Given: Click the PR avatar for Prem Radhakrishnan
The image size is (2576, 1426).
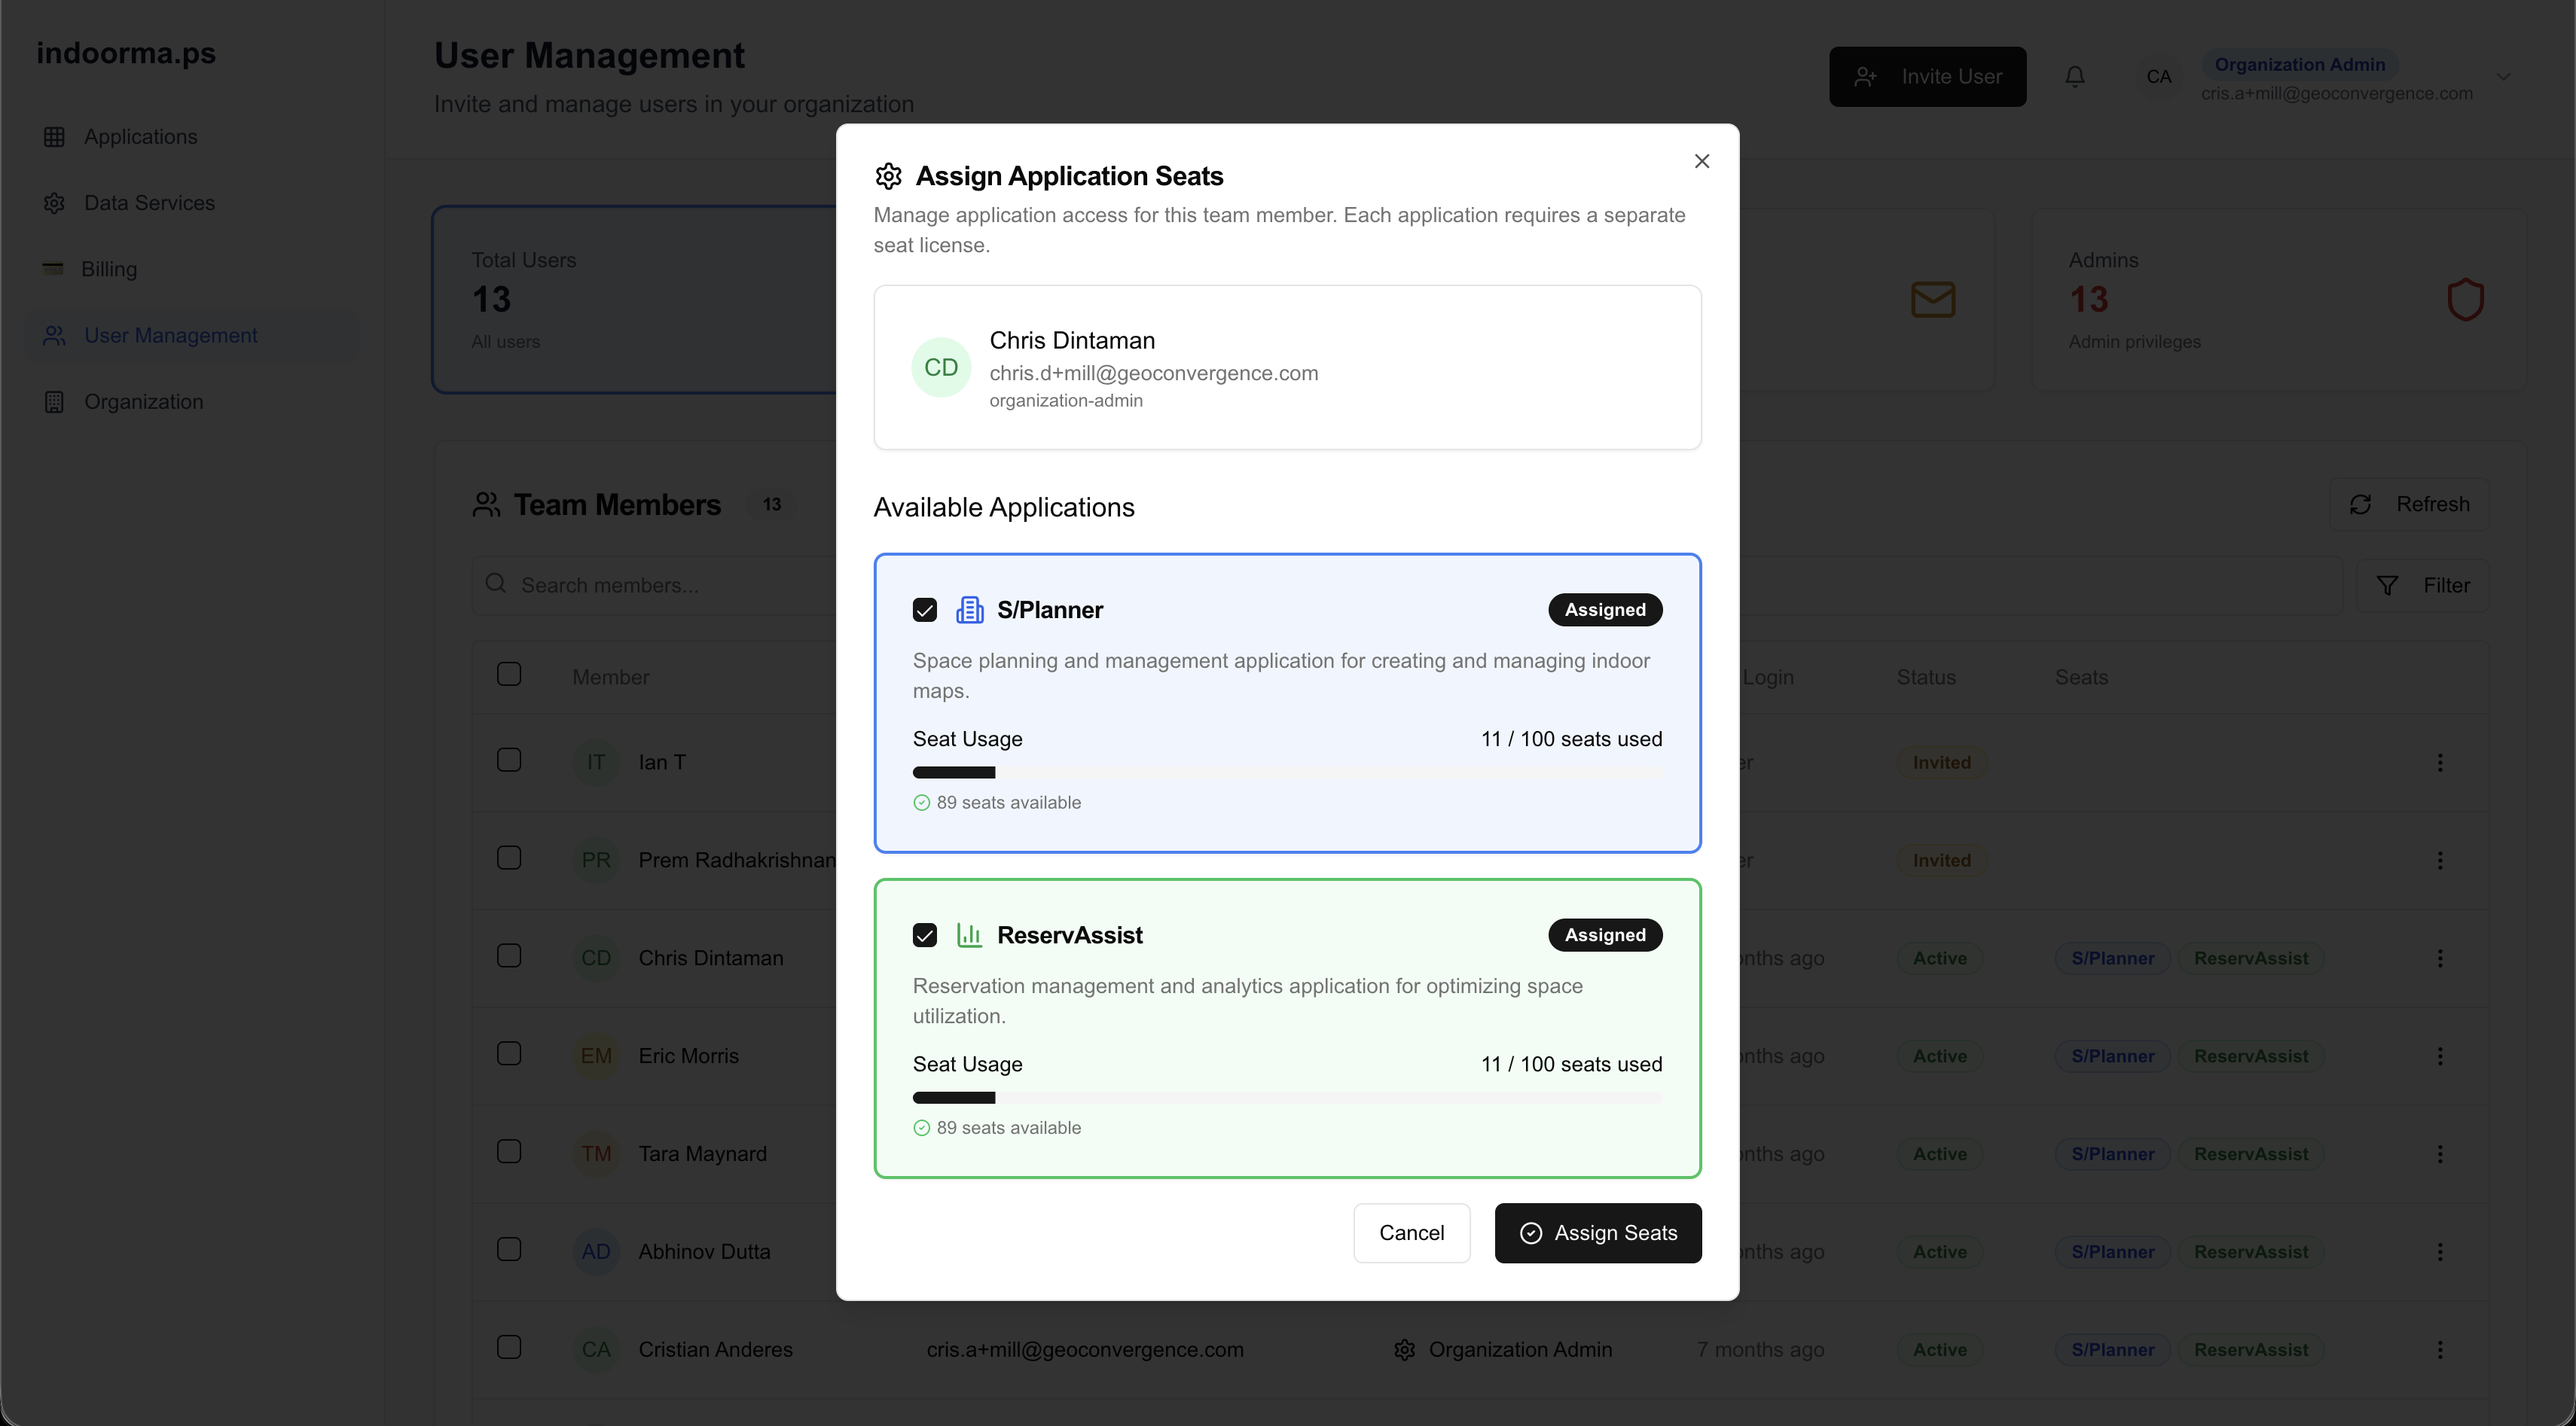Looking at the screenshot, I should (596, 861).
